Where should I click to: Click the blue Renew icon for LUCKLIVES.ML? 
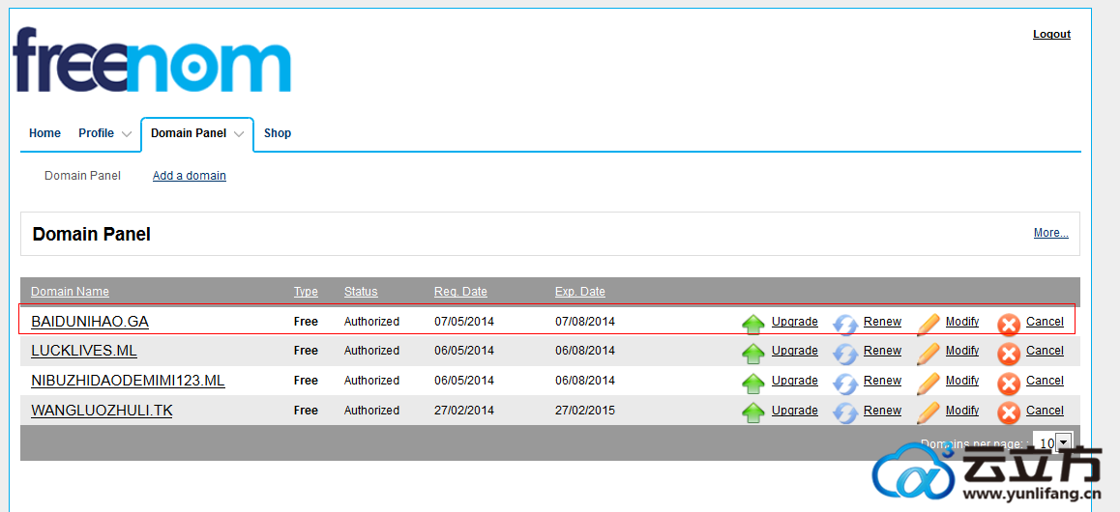(845, 354)
